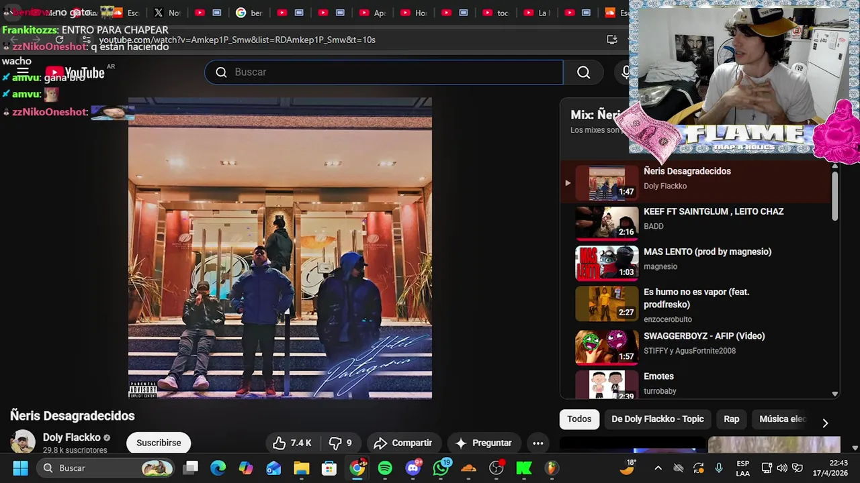Open Task View from the taskbar
The image size is (860, 483).
(x=191, y=468)
